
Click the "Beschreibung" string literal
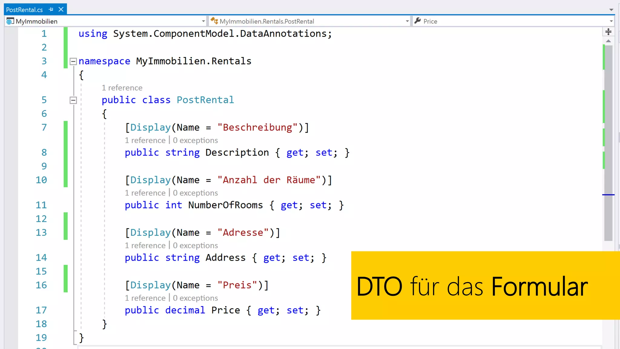258,128
